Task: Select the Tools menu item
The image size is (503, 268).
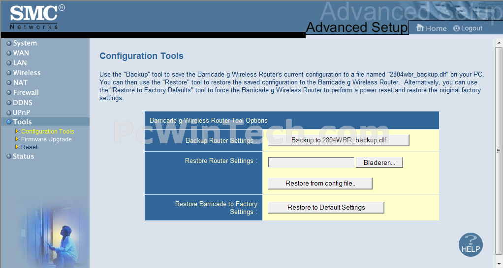Action: point(22,122)
